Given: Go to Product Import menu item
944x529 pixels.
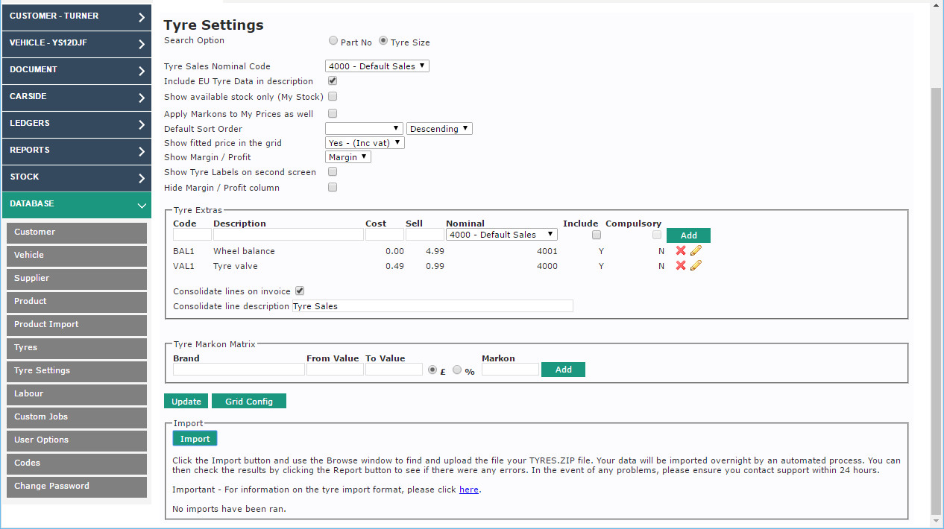Looking at the screenshot, I should (x=76, y=324).
